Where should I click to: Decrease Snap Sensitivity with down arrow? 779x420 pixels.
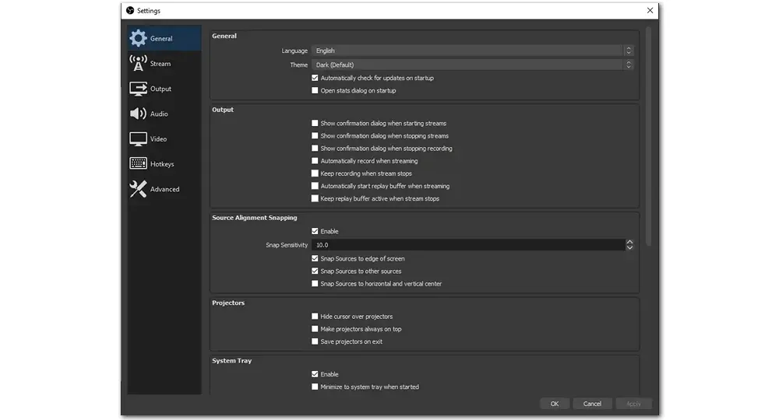pyautogui.click(x=629, y=247)
